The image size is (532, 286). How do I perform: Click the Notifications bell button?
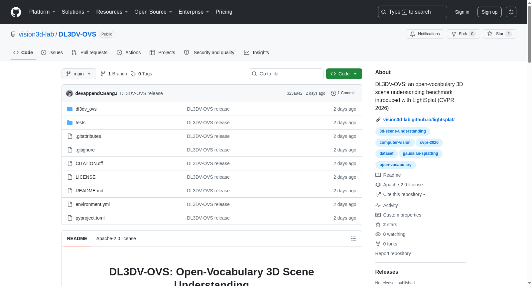point(425,34)
